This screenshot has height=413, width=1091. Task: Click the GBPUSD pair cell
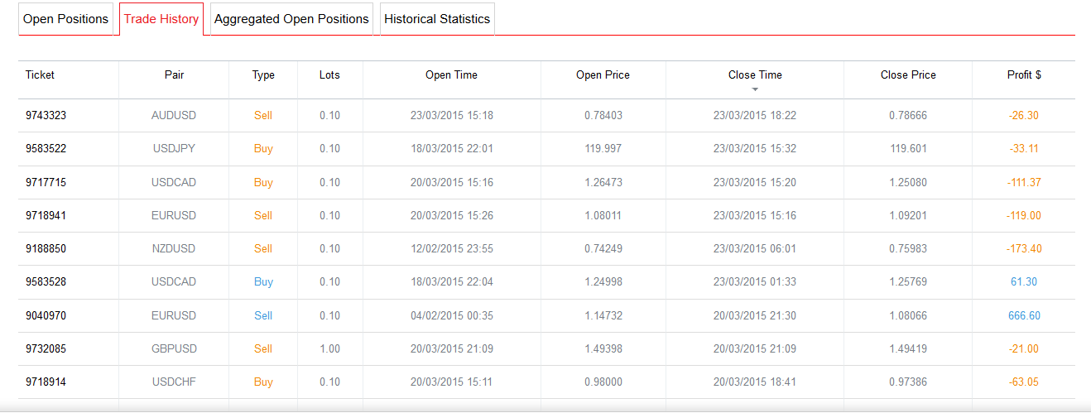[x=174, y=348]
